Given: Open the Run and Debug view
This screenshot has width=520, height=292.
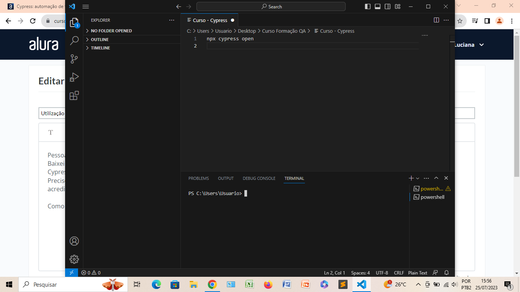Looking at the screenshot, I should pos(74,77).
